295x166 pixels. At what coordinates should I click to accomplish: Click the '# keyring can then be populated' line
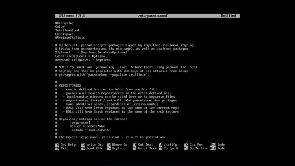point(122,71)
